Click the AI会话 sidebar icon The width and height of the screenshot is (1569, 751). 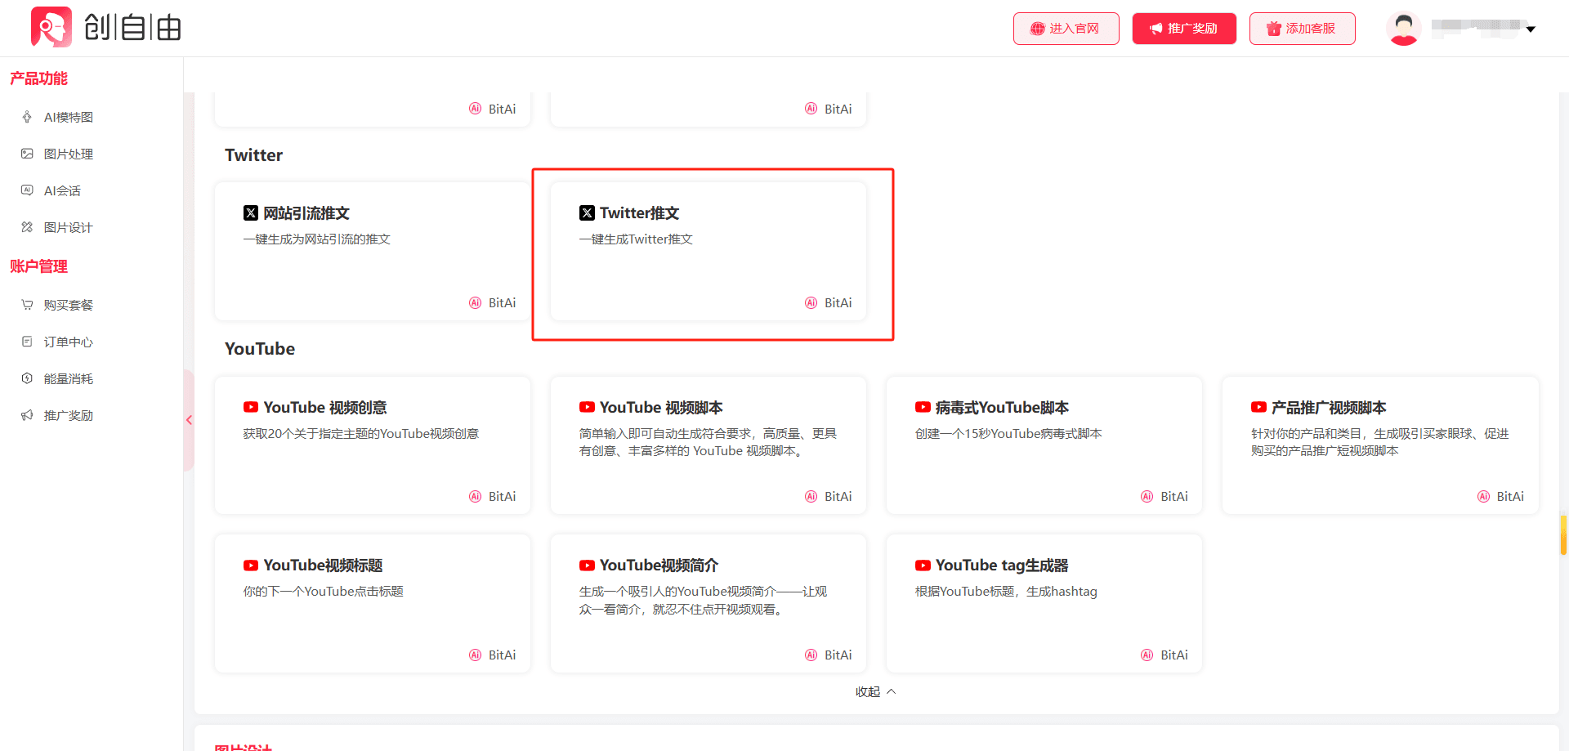[x=27, y=190]
